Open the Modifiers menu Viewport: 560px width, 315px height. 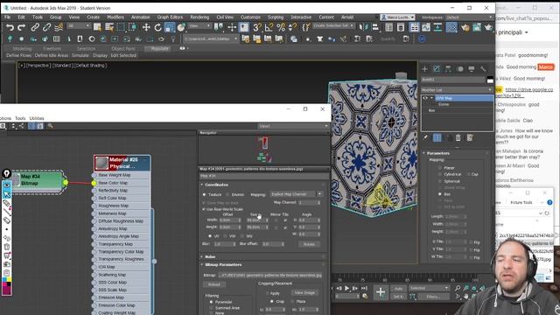115,17
